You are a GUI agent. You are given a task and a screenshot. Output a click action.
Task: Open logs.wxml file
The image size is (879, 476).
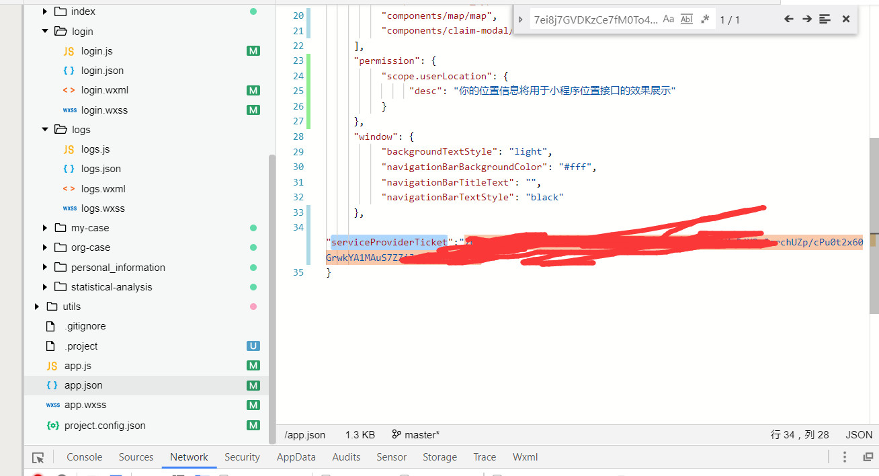click(x=103, y=188)
